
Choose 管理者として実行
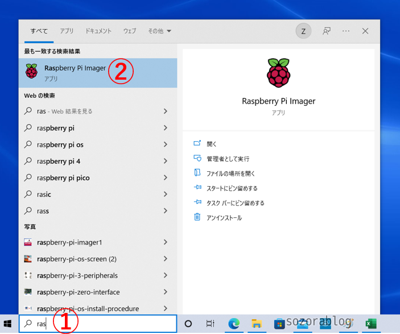pos(228,159)
